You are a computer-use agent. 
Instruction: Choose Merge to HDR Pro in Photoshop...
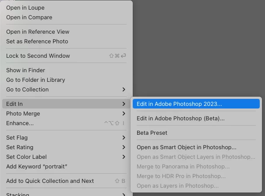[x=196, y=176]
